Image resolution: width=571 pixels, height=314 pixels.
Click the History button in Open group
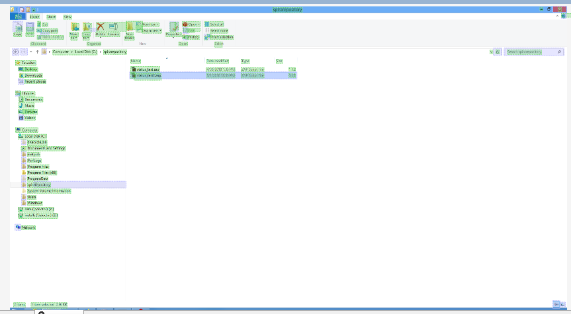(x=193, y=37)
